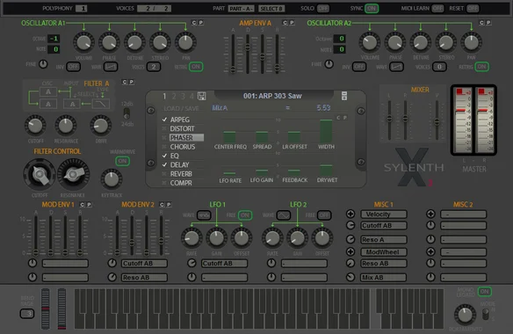Click Portamento knob

pos(465,315)
